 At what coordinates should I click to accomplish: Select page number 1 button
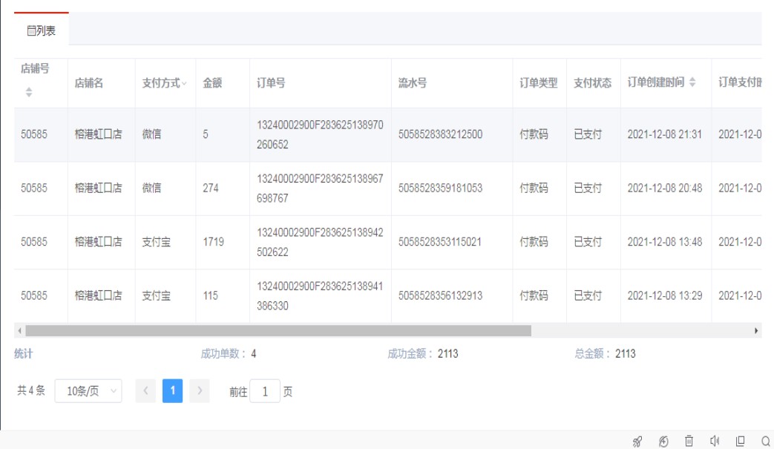point(172,391)
